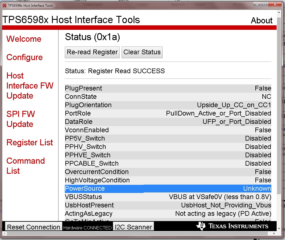Click the Re-read Register button
285x240 pixels.
92,52
